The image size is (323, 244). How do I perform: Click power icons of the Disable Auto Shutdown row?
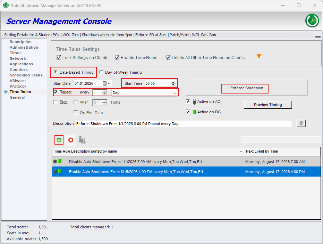click(58, 161)
